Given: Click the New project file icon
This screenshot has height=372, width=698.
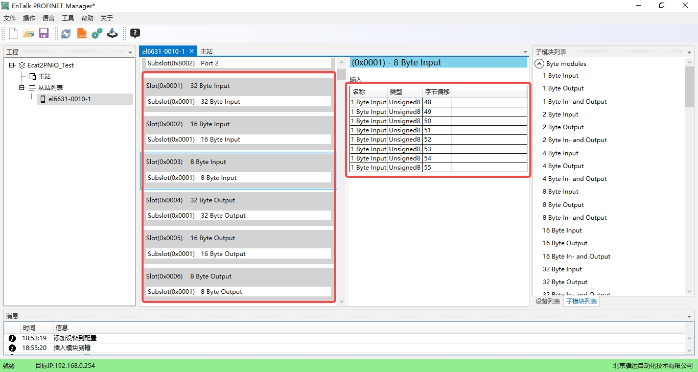Looking at the screenshot, I should click(x=13, y=34).
